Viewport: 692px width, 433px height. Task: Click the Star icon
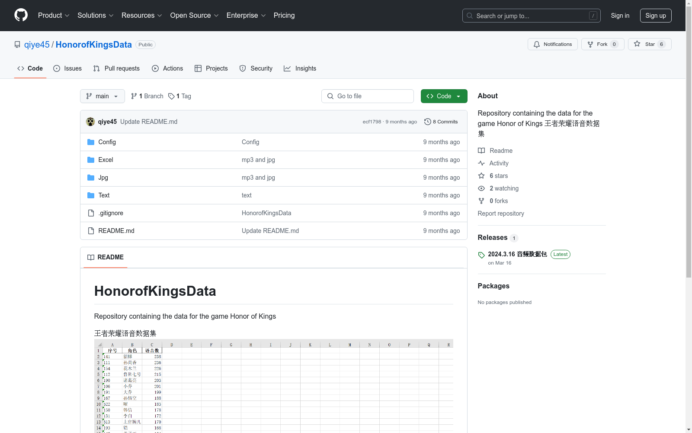tap(637, 44)
